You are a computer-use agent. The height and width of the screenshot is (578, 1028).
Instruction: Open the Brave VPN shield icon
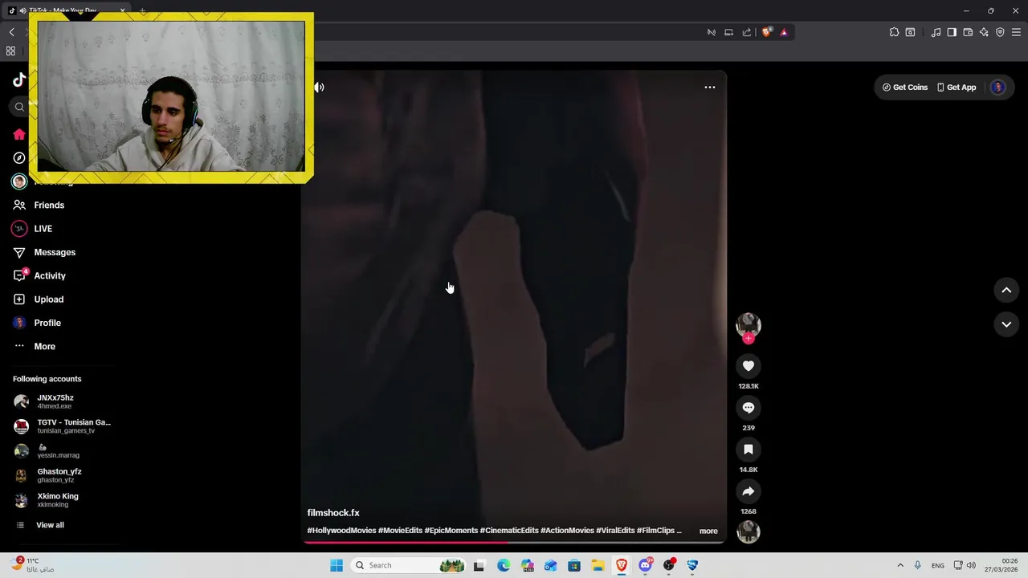pyautogui.click(x=1000, y=32)
